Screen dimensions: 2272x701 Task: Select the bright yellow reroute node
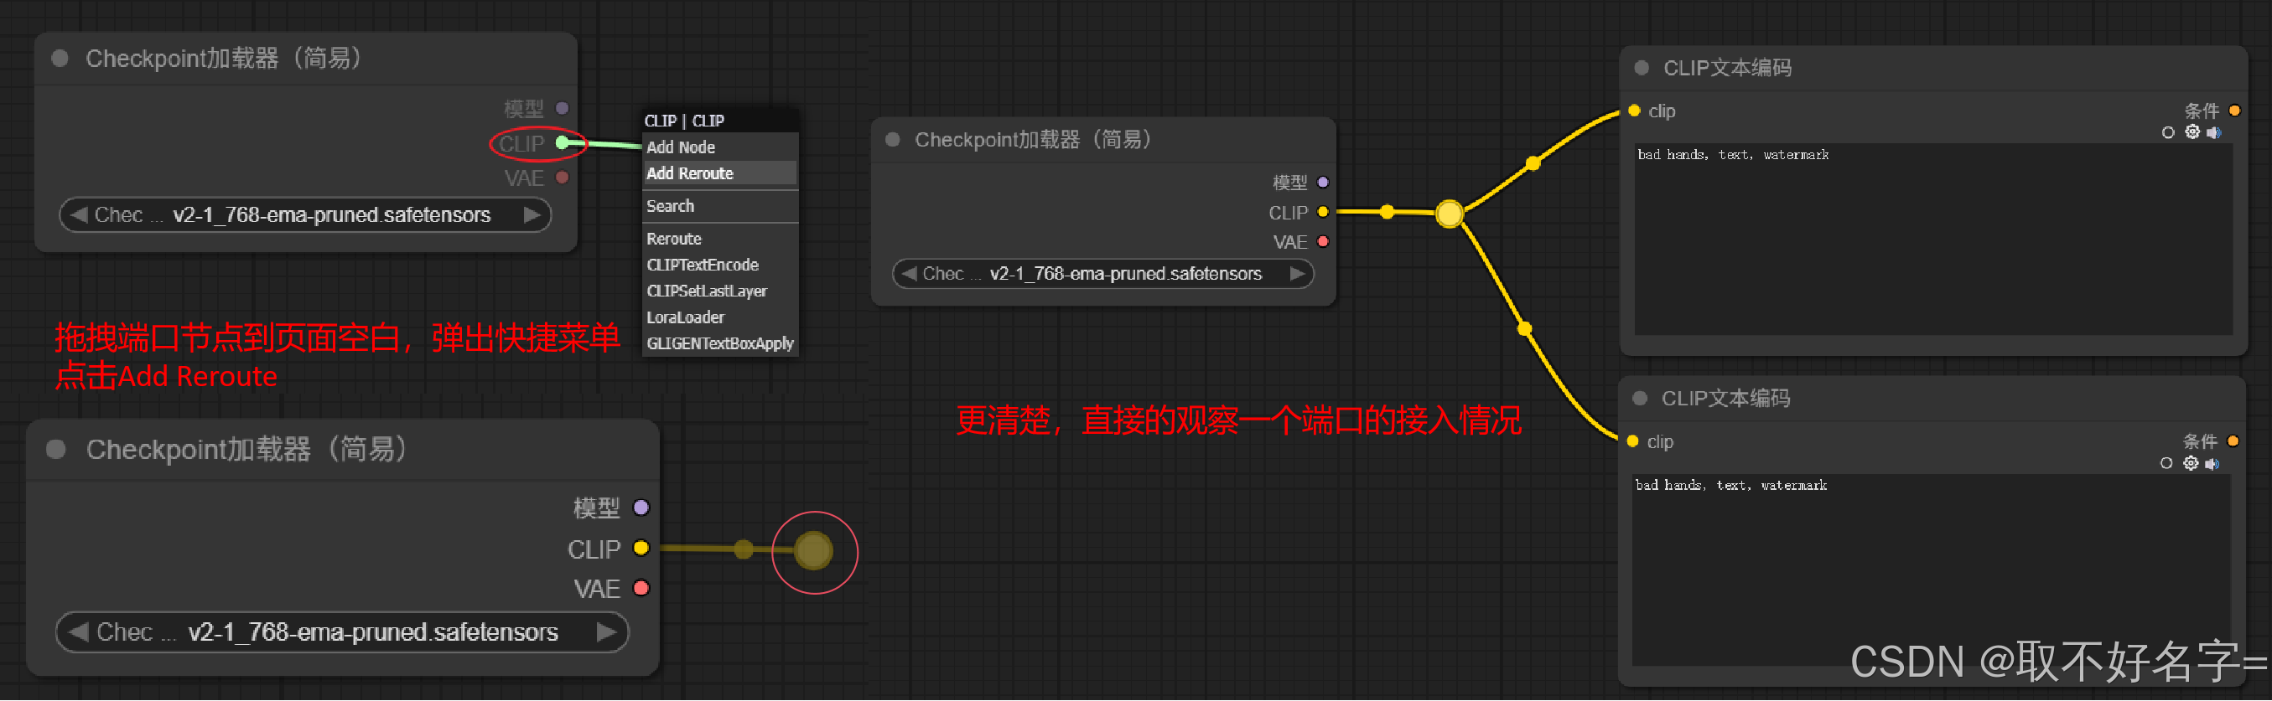pos(1449,213)
